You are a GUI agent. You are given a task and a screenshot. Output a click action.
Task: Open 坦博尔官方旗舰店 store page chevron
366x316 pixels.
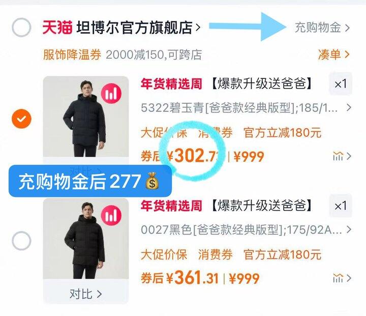(x=198, y=28)
